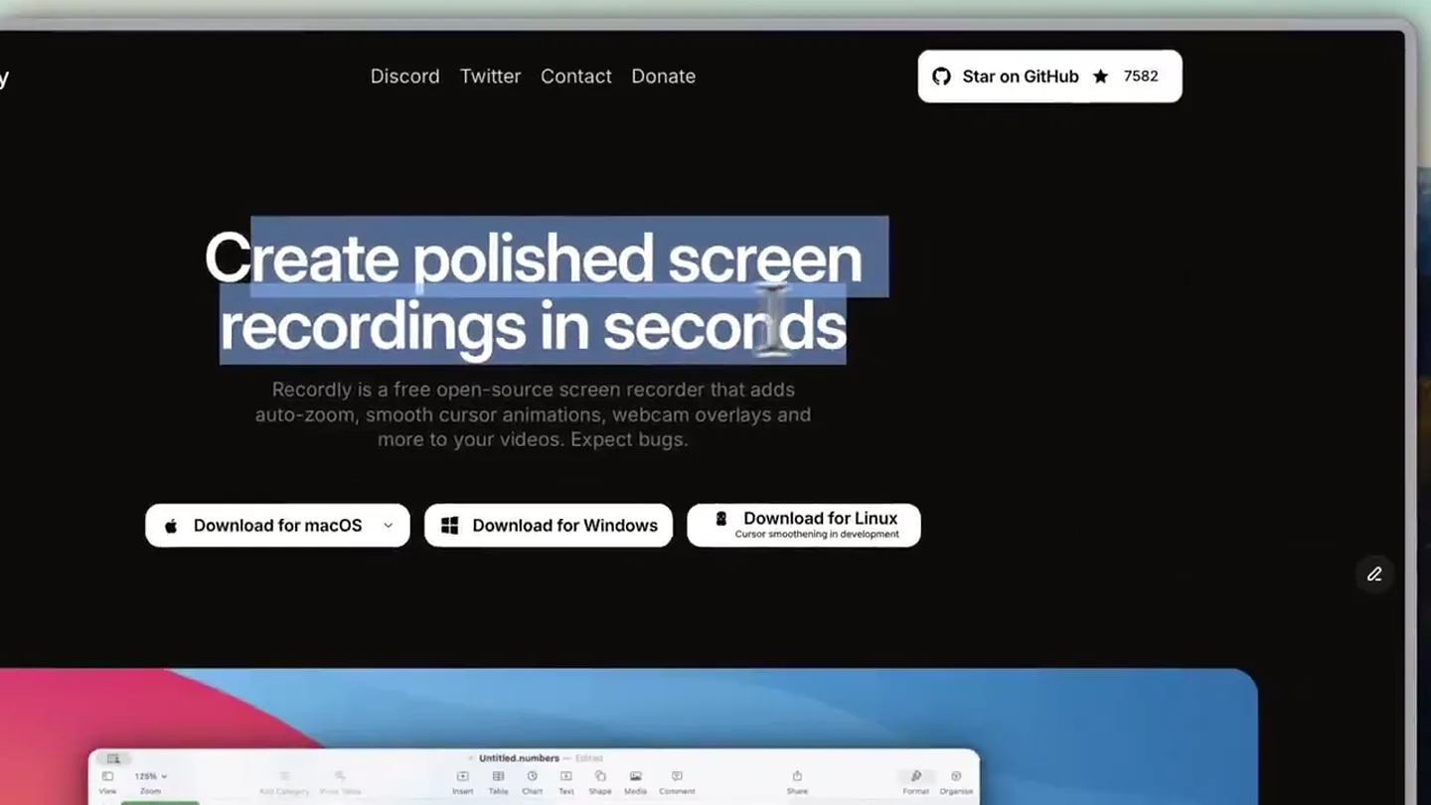Click the Comment icon in Numbers toolbar

tap(677, 776)
